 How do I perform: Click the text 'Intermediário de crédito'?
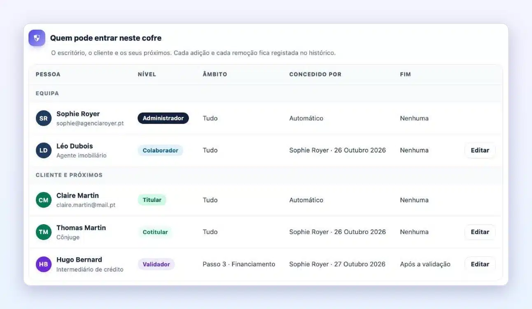(90, 269)
